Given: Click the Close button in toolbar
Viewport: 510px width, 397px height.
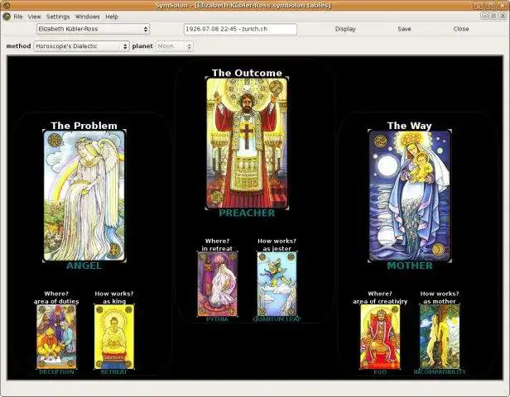Looking at the screenshot, I should pyautogui.click(x=460, y=29).
